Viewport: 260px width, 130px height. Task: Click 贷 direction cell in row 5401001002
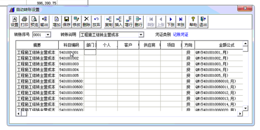(x=188, y=58)
